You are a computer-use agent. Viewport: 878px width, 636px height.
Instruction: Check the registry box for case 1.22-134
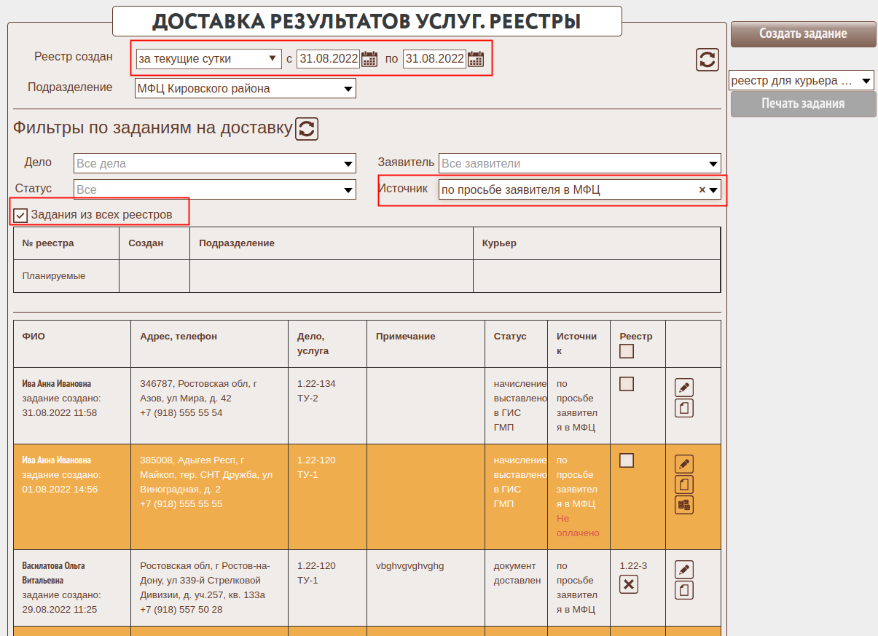[626, 384]
